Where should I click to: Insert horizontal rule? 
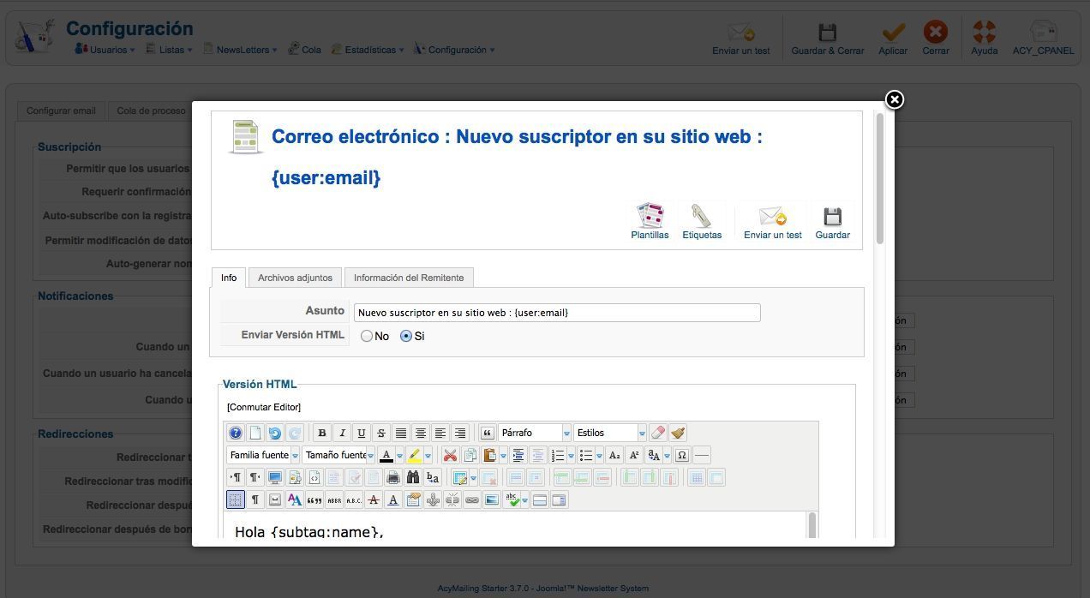click(x=702, y=455)
